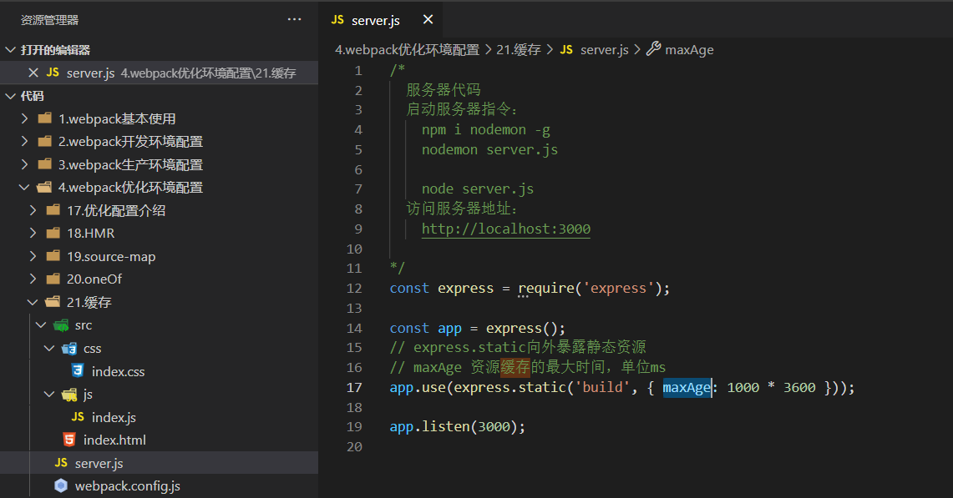Open index.css in the file tree

tap(118, 372)
